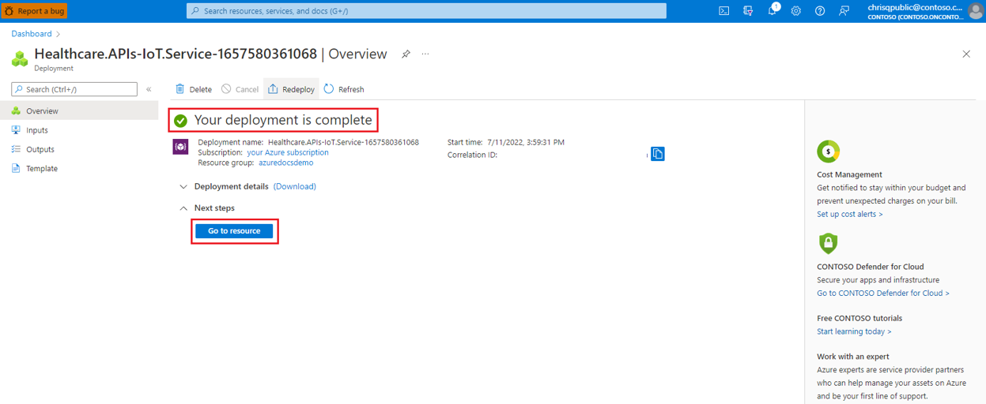The image size is (986, 404).
Task: Collapse the Next steps section
Action: tap(183, 208)
